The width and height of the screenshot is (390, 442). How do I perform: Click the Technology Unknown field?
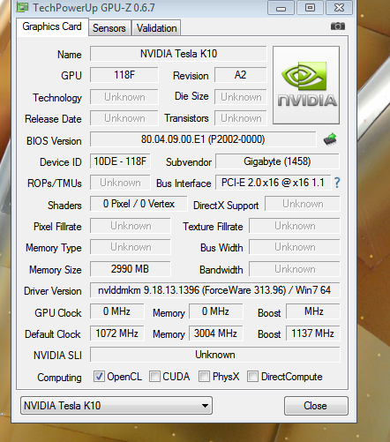pos(124,97)
